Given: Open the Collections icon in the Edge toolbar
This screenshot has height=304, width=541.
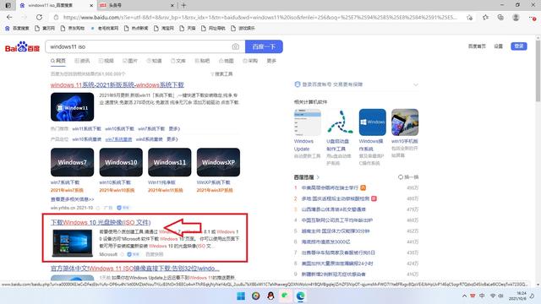Looking at the screenshot, I should coord(500,17).
